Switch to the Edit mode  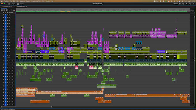(x=18, y=4)
